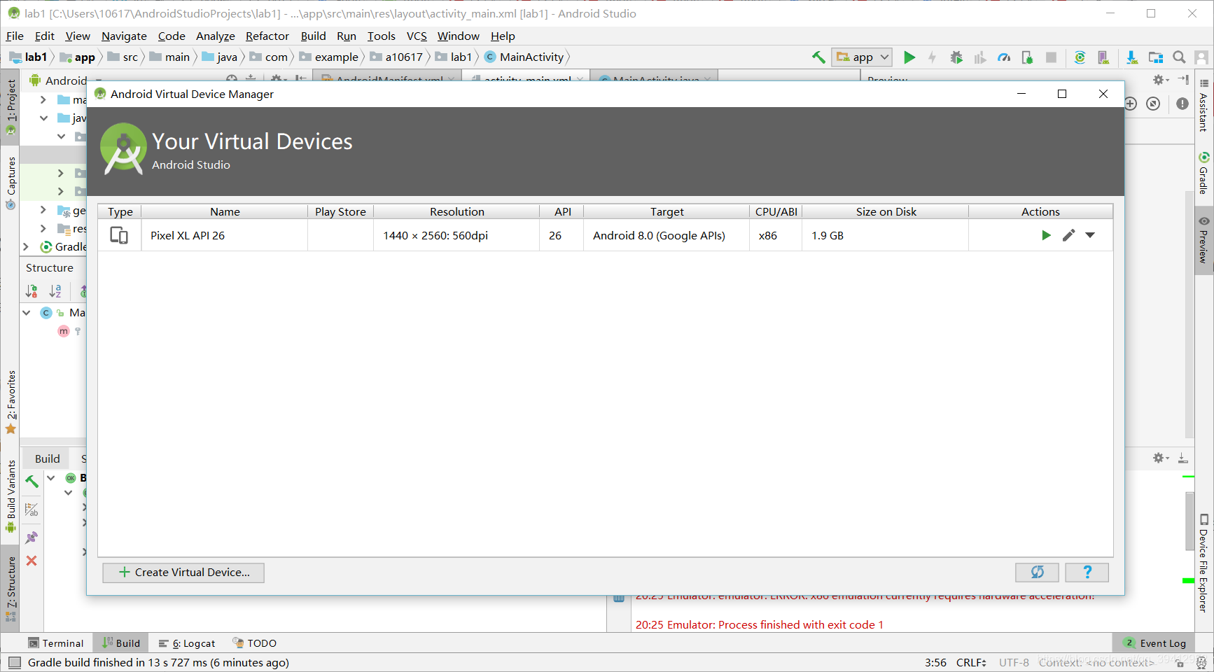
Task: Open Tools menu
Action: (x=381, y=36)
